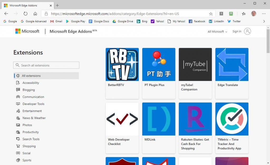This screenshot has height=165, width=270.
Task: Click the Sign in link
Action: click(x=237, y=31)
